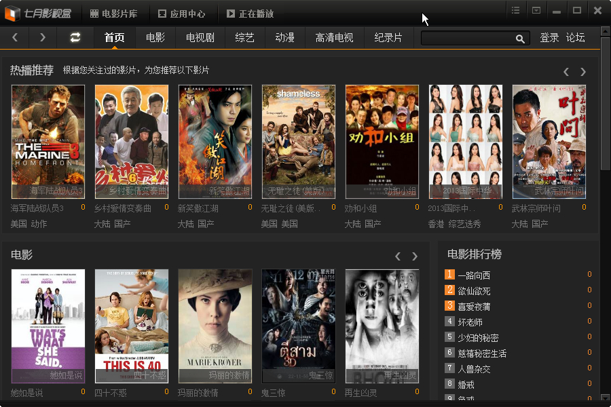
Task: Open the 再生凶灵 poster
Action: [x=382, y=326]
